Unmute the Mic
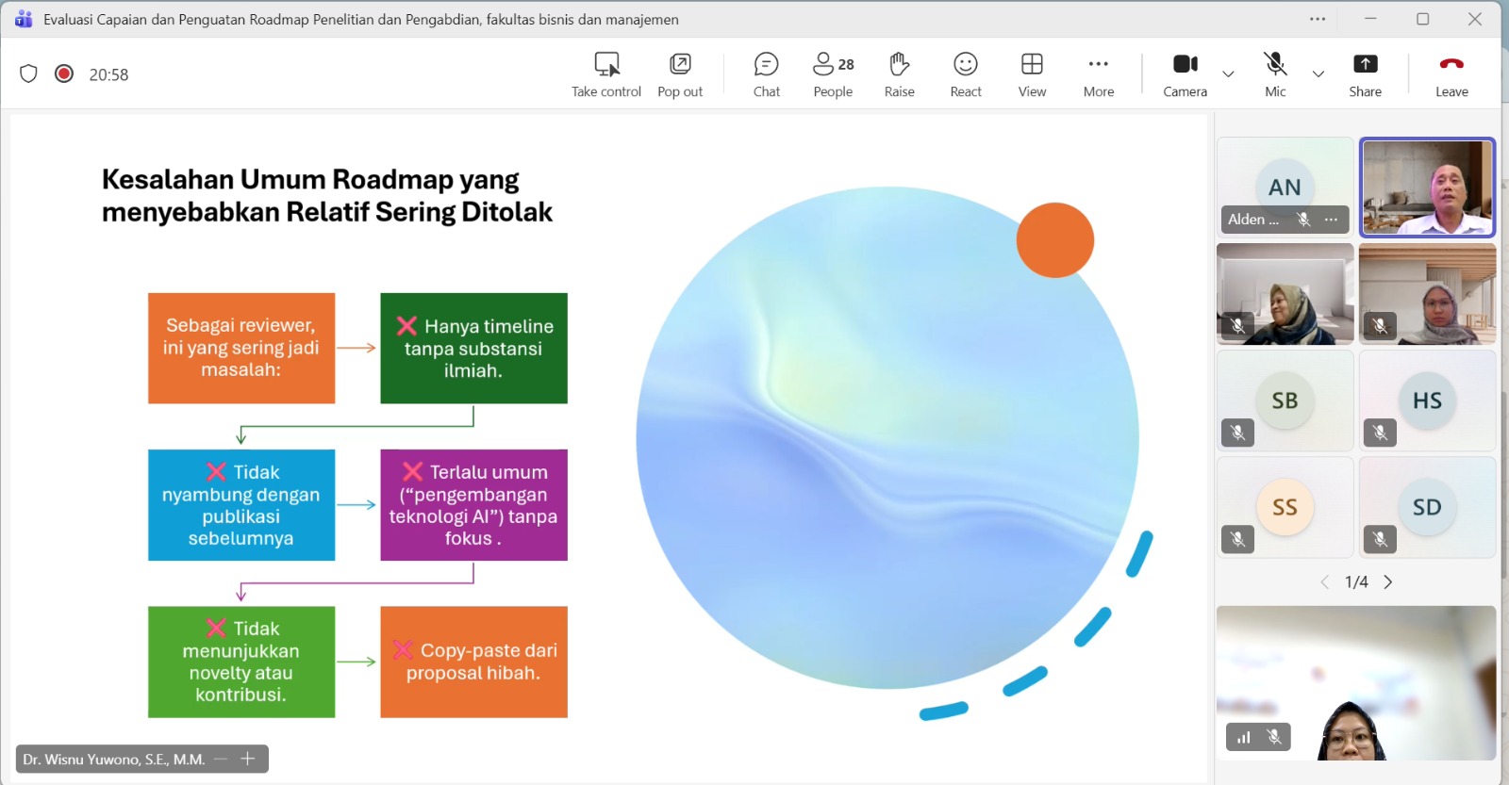The image size is (1509, 785). tap(1275, 74)
